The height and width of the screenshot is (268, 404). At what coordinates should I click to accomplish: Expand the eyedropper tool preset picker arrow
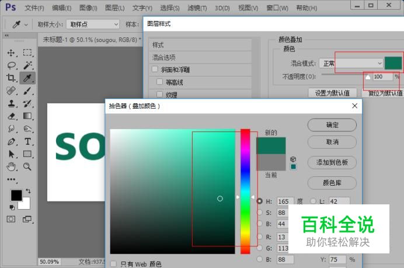[x=26, y=25]
